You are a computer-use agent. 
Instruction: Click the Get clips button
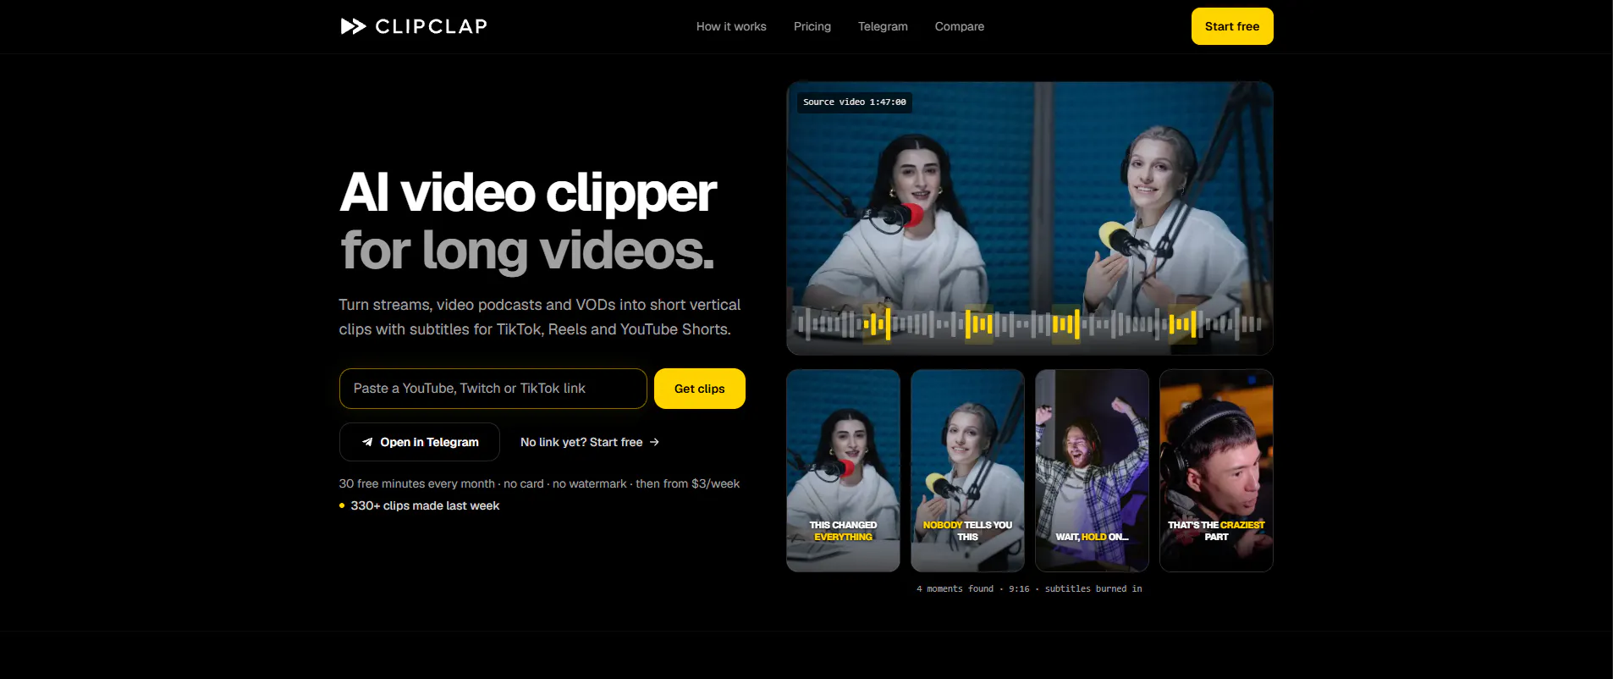[700, 389]
